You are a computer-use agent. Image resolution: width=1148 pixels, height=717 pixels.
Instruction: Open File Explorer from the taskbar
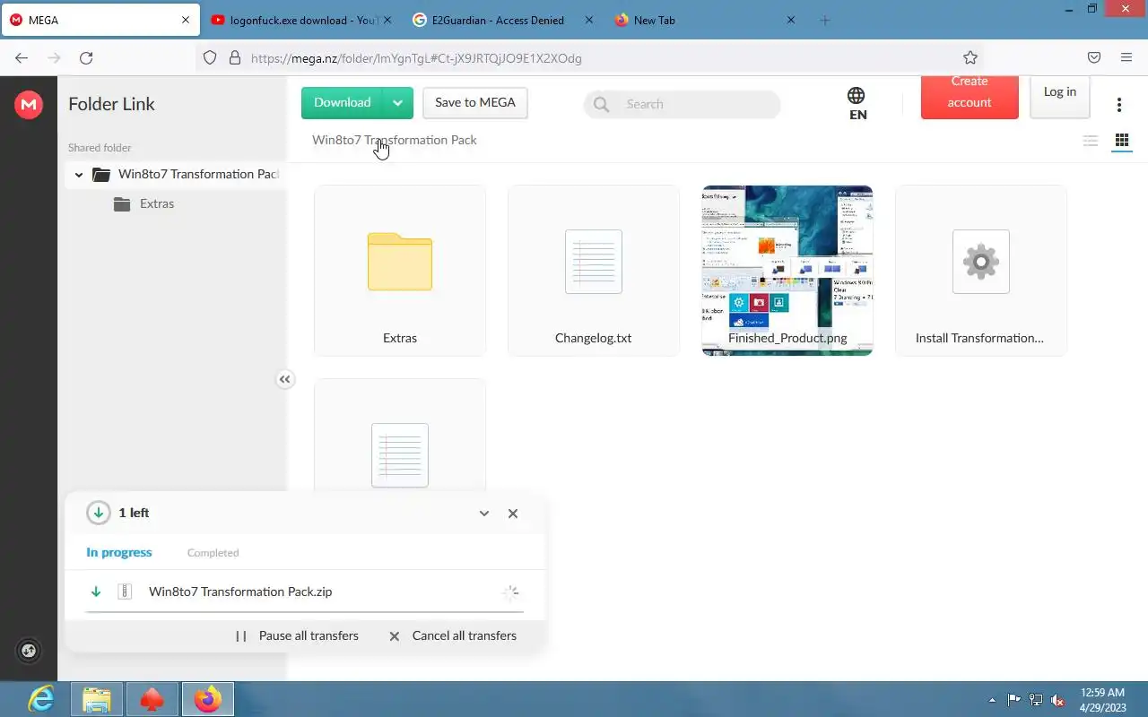click(x=97, y=699)
